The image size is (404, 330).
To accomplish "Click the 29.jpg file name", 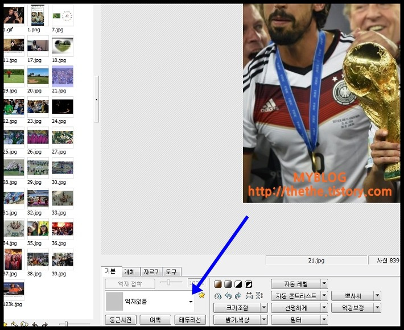I will pos(35,182).
